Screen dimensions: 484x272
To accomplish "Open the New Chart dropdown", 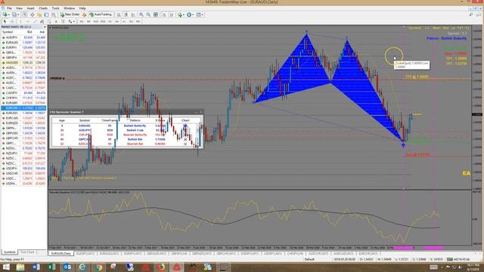I will click(5, 14).
